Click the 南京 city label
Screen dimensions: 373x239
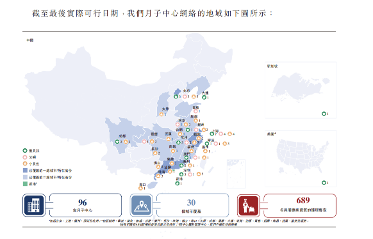182,120
